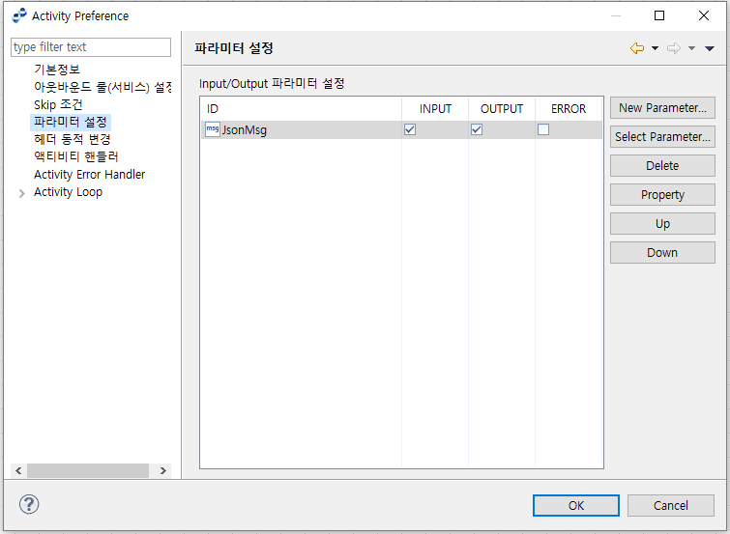Uncheck the INPUT checkbox for JsonMsg
The image size is (730, 534).
pos(410,129)
